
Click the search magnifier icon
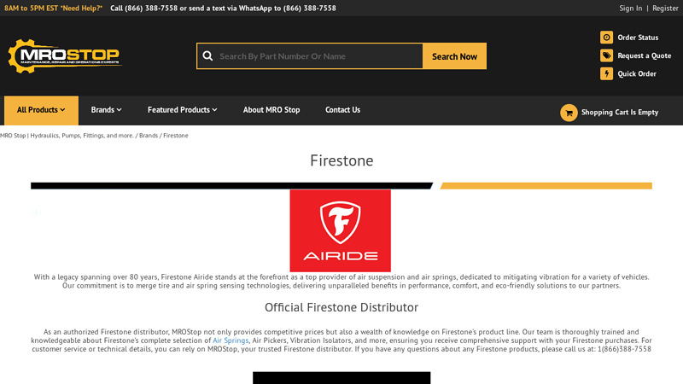(x=207, y=56)
